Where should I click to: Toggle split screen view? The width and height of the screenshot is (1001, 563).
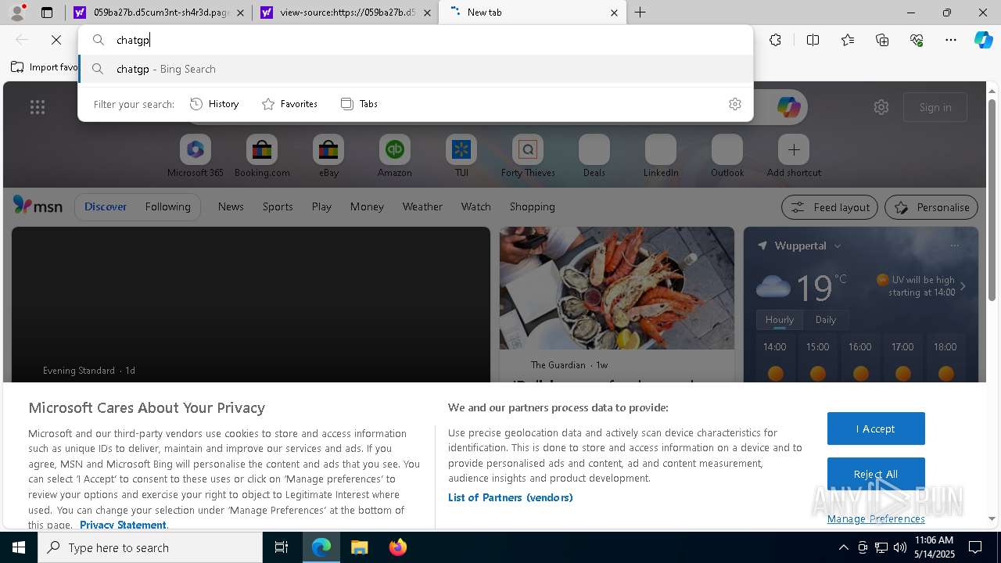813,40
